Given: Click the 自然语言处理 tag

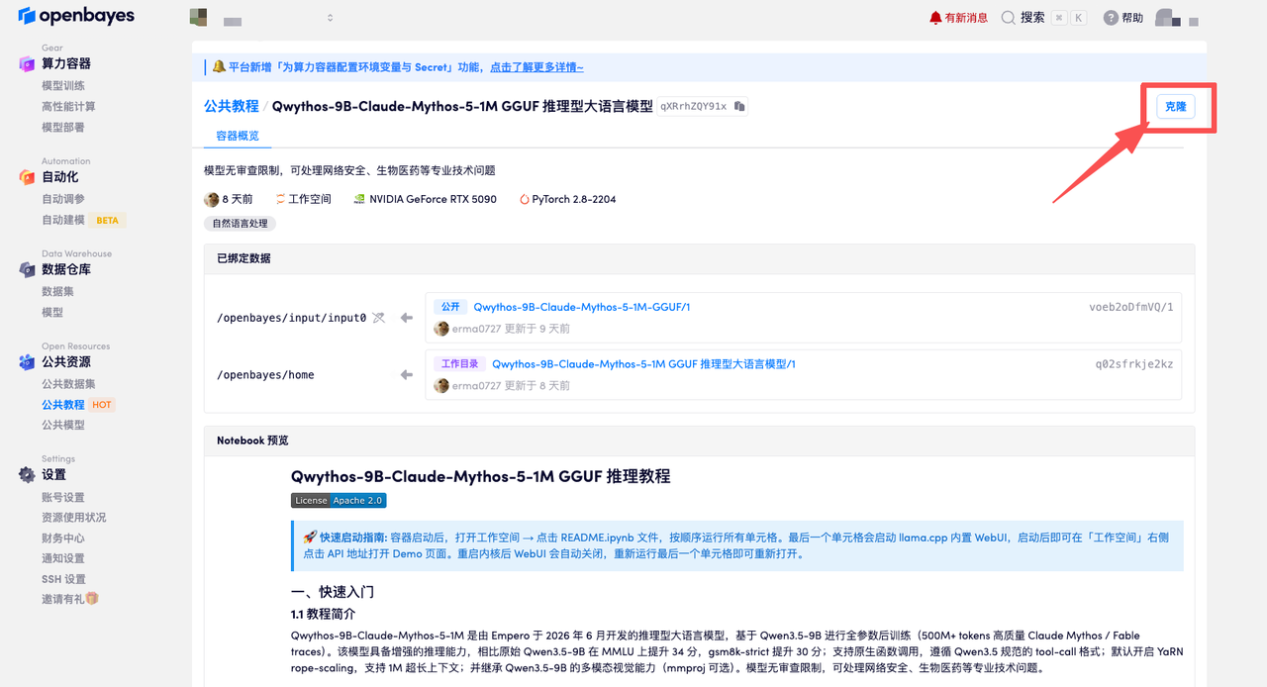Looking at the screenshot, I should 240,224.
